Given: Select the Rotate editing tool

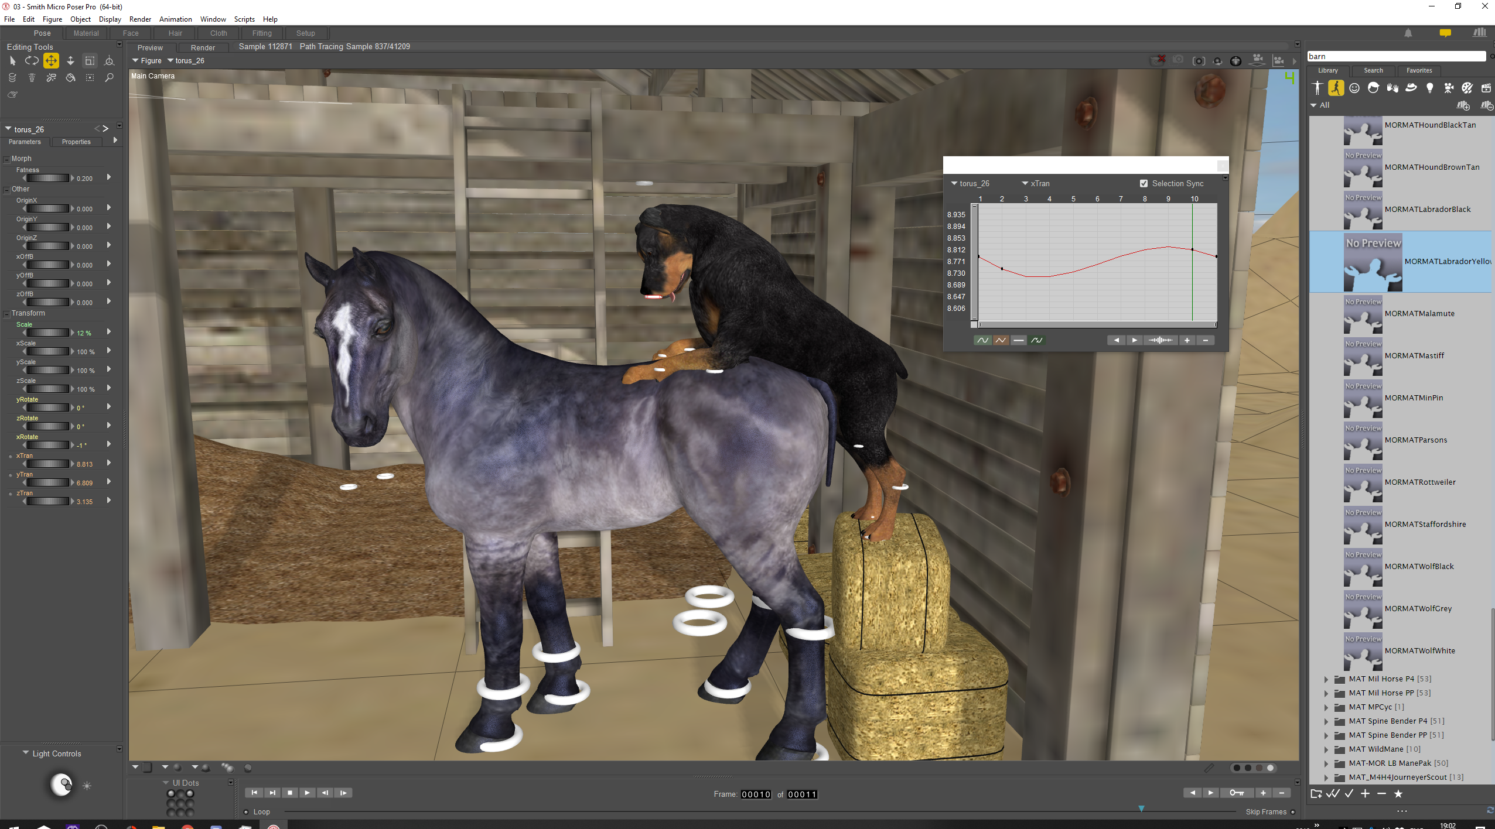Looking at the screenshot, I should [x=32, y=60].
